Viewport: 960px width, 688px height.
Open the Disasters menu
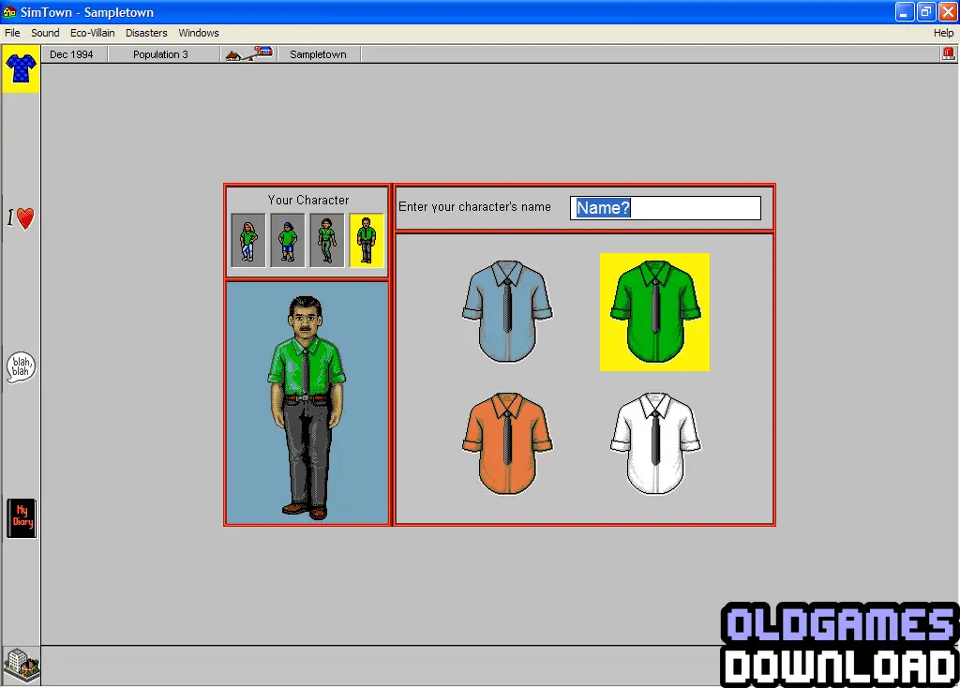pyautogui.click(x=146, y=33)
